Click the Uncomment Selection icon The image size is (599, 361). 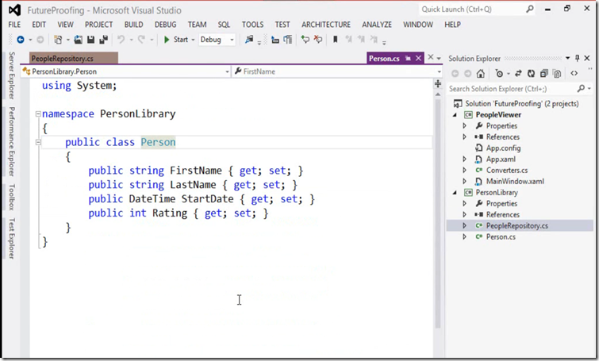318,39
